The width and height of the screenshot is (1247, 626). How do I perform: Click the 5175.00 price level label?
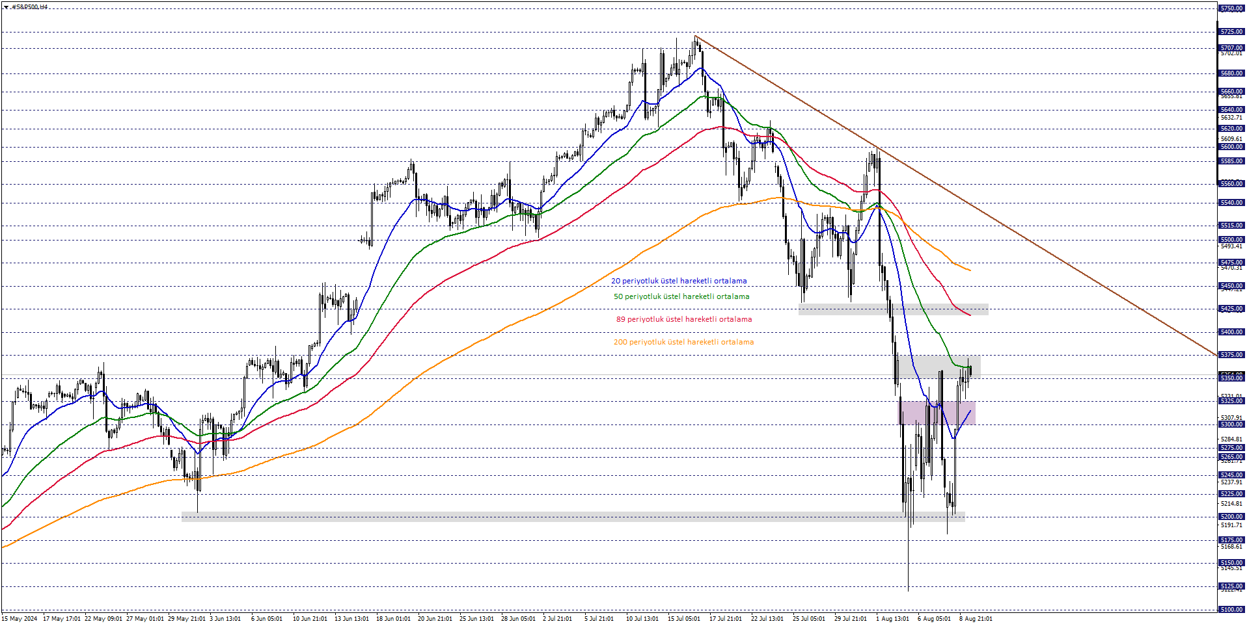click(x=1231, y=540)
